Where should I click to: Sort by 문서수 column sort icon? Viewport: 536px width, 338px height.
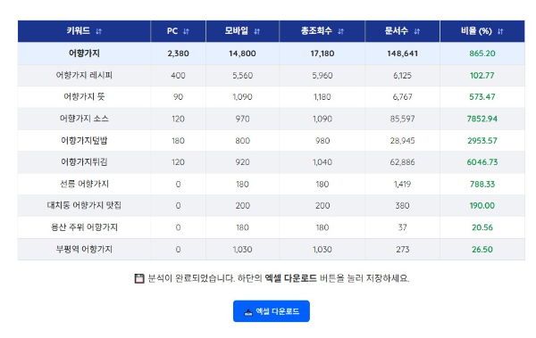416,31
